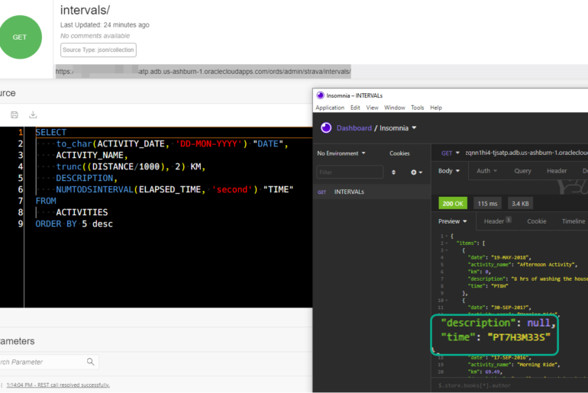The image size is (588, 393).
Task: Click the Cookies button in Insomnia sidebar
Action: (399, 153)
